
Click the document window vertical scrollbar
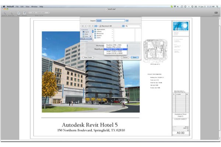(219, 78)
